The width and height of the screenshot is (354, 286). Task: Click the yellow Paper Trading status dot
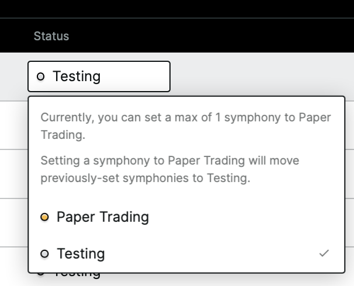click(x=44, y=218)
